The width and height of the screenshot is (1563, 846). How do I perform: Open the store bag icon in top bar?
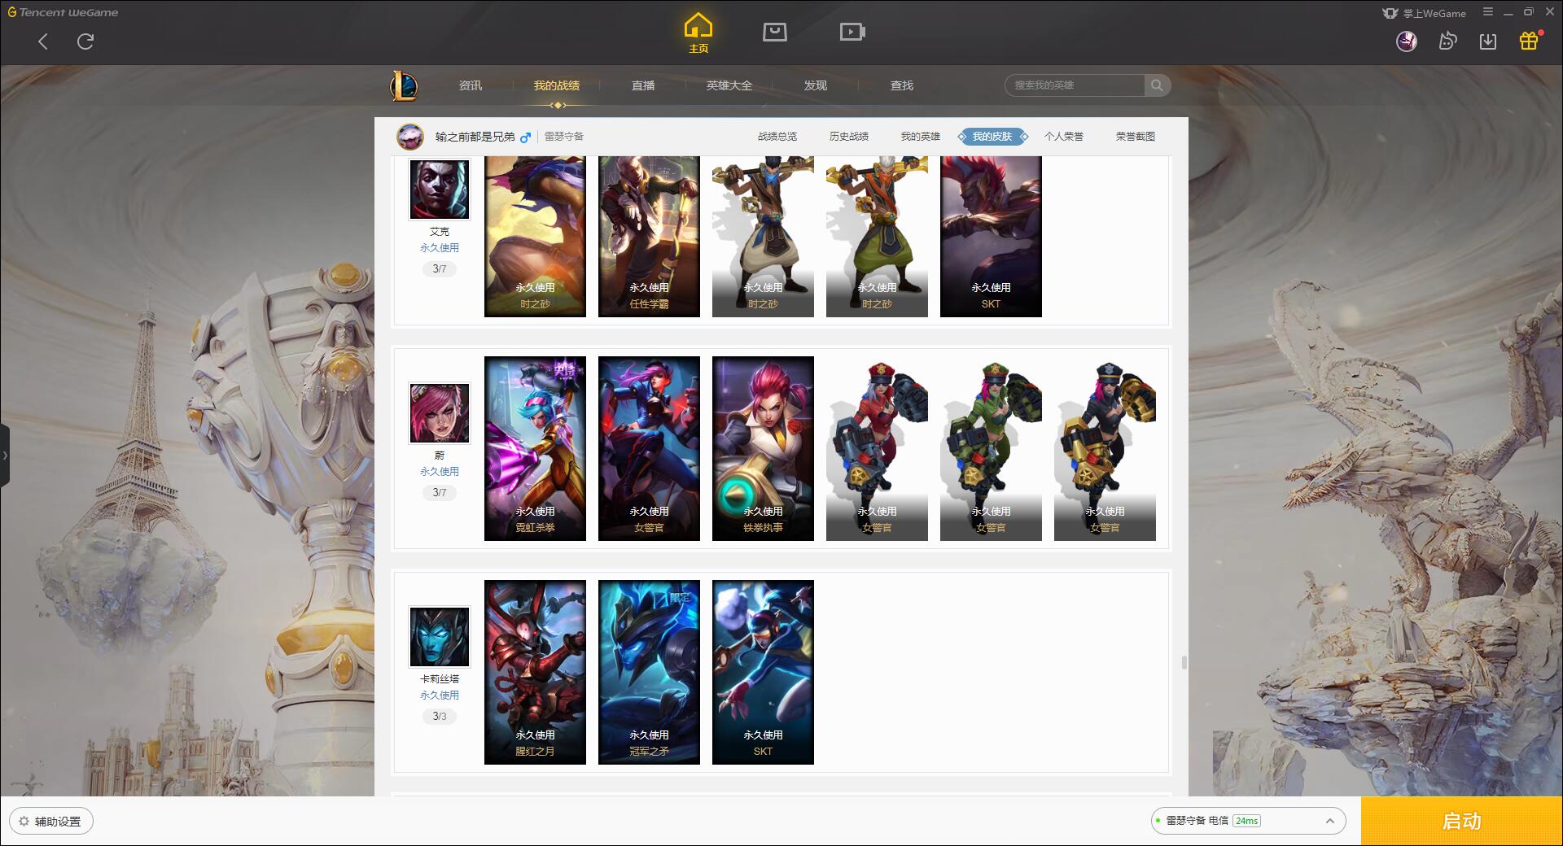[x=775, y=32]
